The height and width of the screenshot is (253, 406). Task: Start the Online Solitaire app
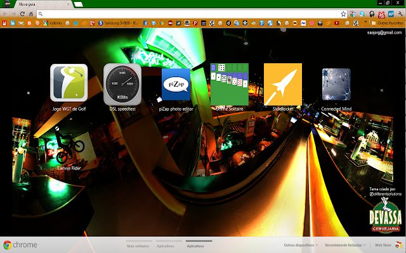tap(230, 84)
